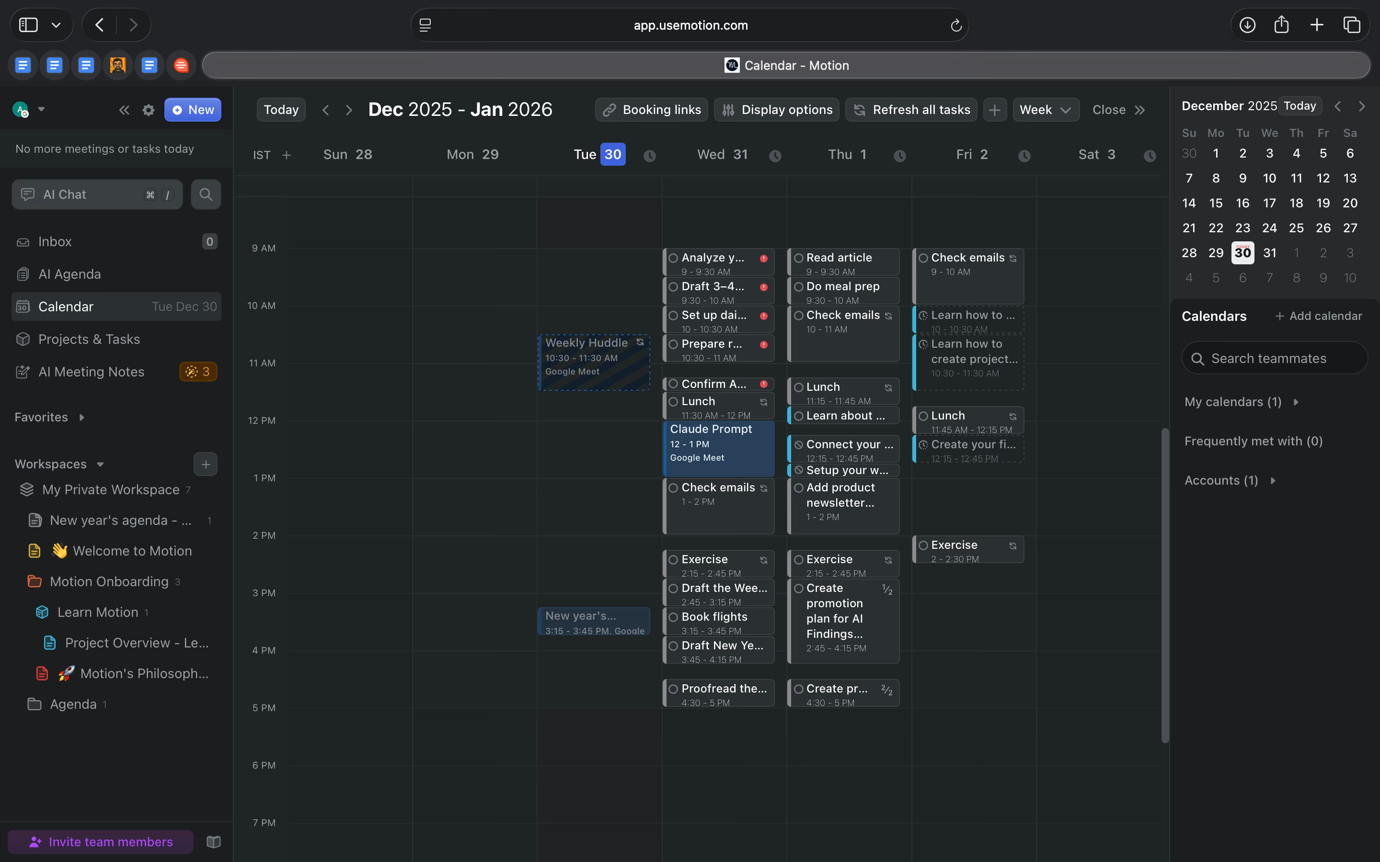Go to next week using right chevron
This screenshot has height=862, width=1380.
(x=349, y=110)
